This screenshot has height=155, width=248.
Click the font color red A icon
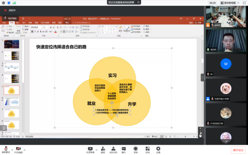55,32
